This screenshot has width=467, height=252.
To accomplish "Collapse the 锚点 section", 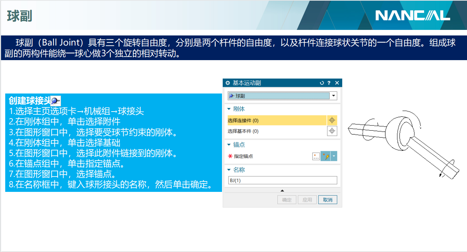I will click(229, 145).
